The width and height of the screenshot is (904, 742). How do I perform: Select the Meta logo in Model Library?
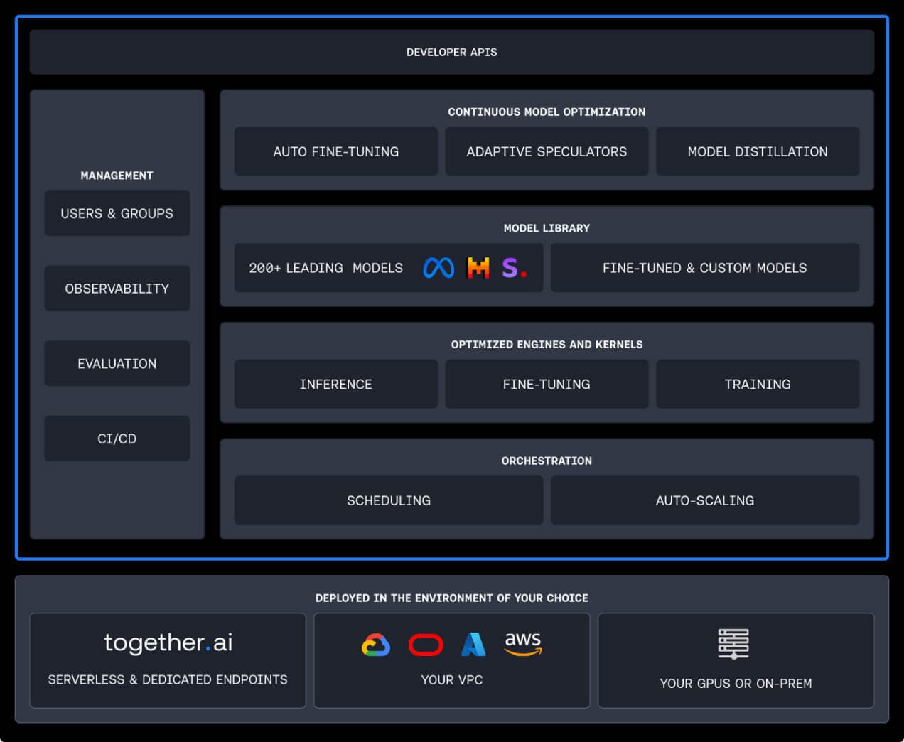(438, 268)
